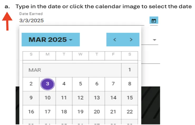This screenshot has height=125, width=195.
Task: Choose March 16 in the calendar
Action: point(31,112)
